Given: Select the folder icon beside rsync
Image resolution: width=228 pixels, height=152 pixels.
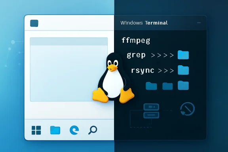Looking at the screenshot, I should pyautogui.click(x=183, y=70).
